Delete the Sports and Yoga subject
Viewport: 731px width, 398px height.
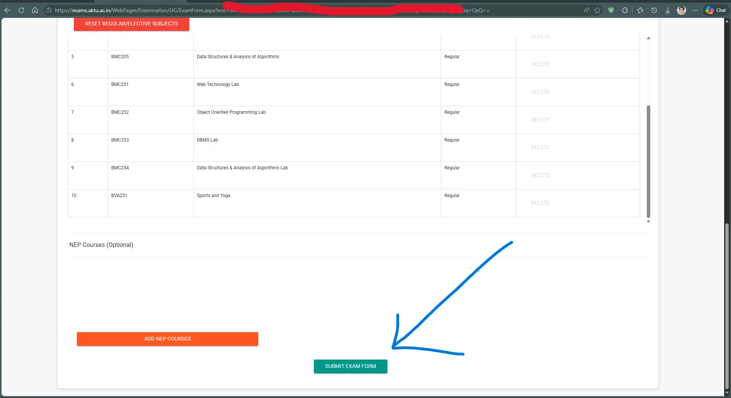pos(540,203)
